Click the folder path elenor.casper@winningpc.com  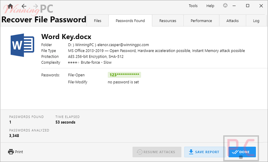click(123, 45)
